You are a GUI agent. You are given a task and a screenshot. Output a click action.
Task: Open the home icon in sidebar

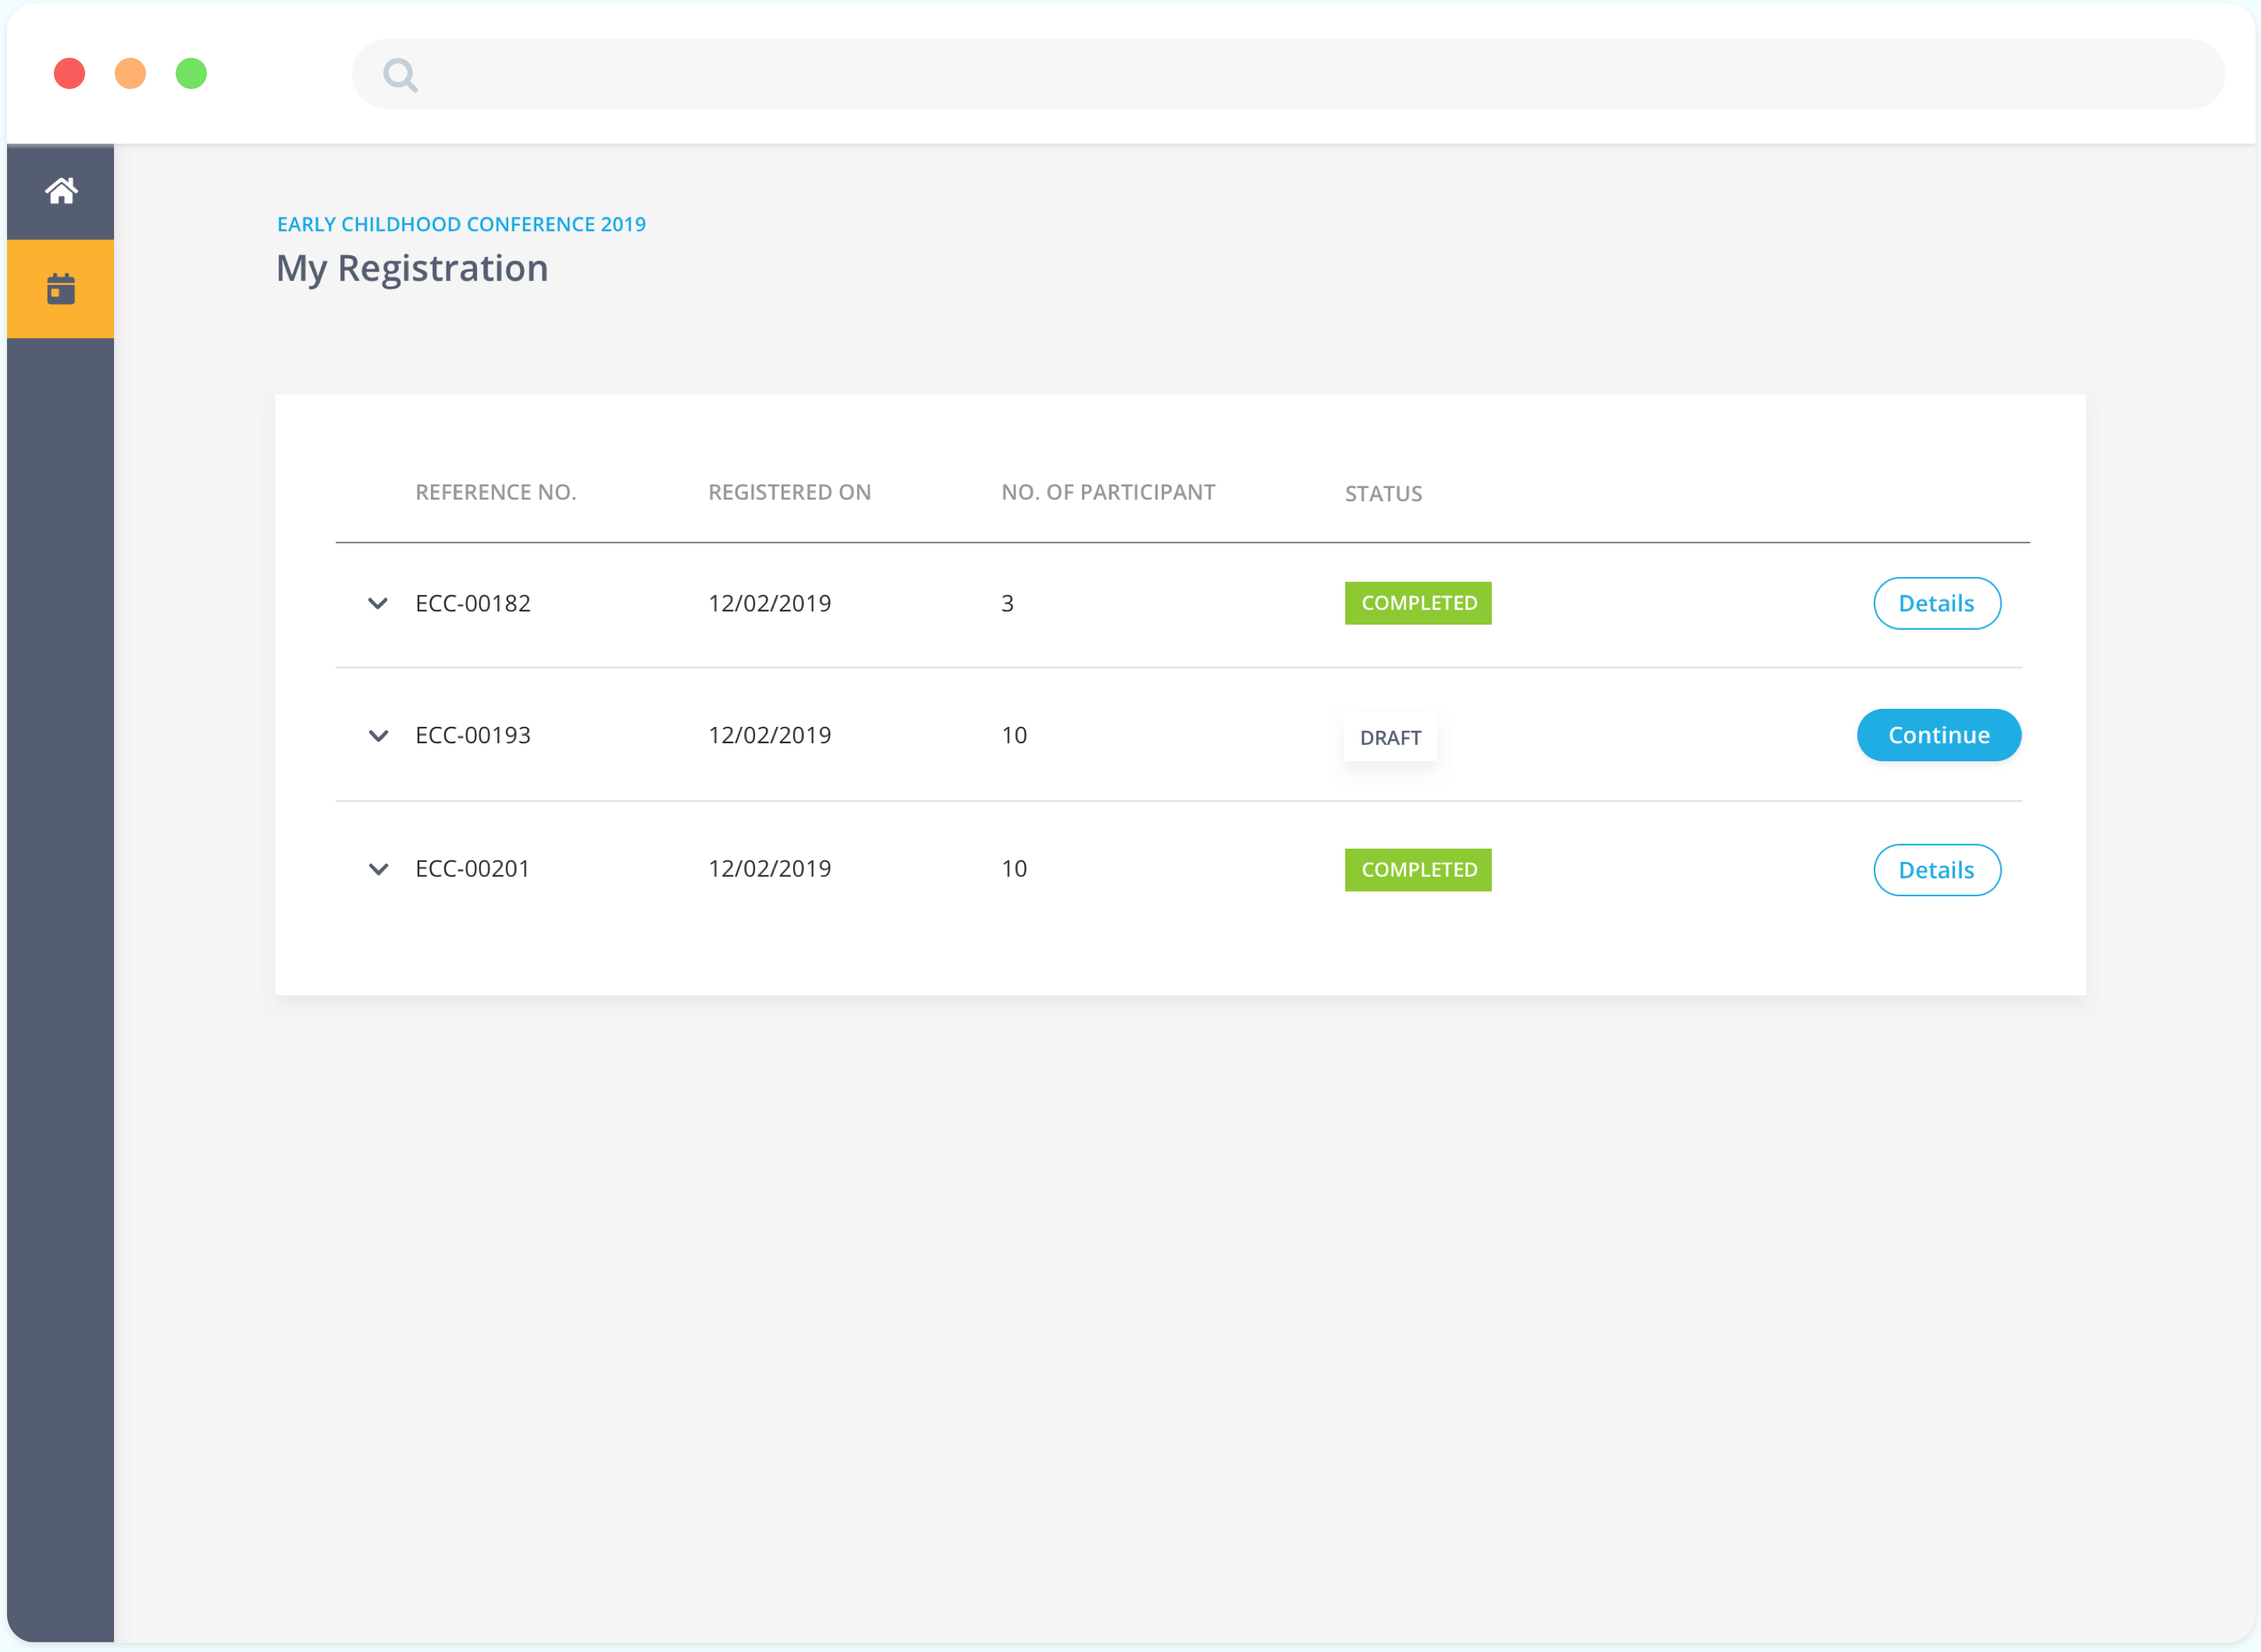pos(61,191)
